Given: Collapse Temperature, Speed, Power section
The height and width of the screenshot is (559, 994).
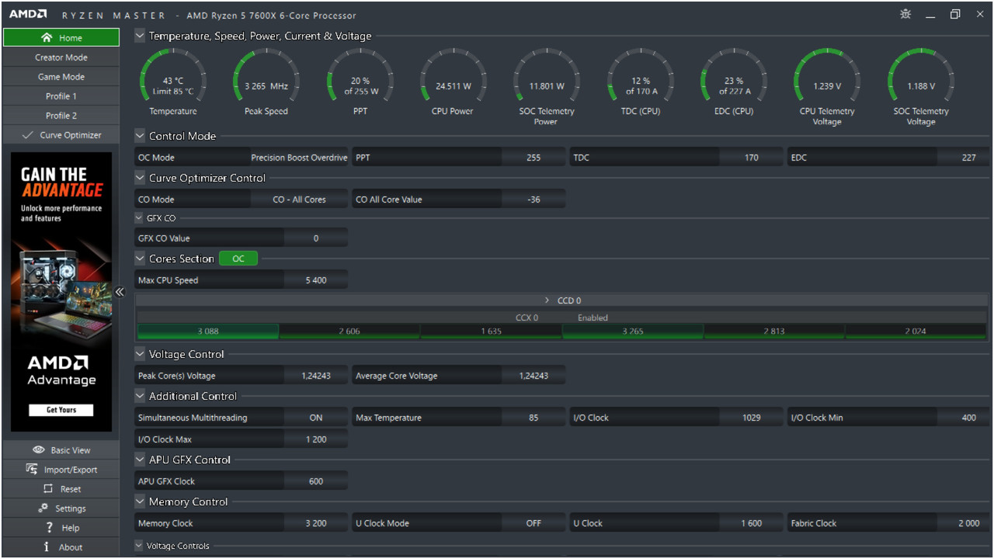Looking at the screenshot, I should point(140,36).
